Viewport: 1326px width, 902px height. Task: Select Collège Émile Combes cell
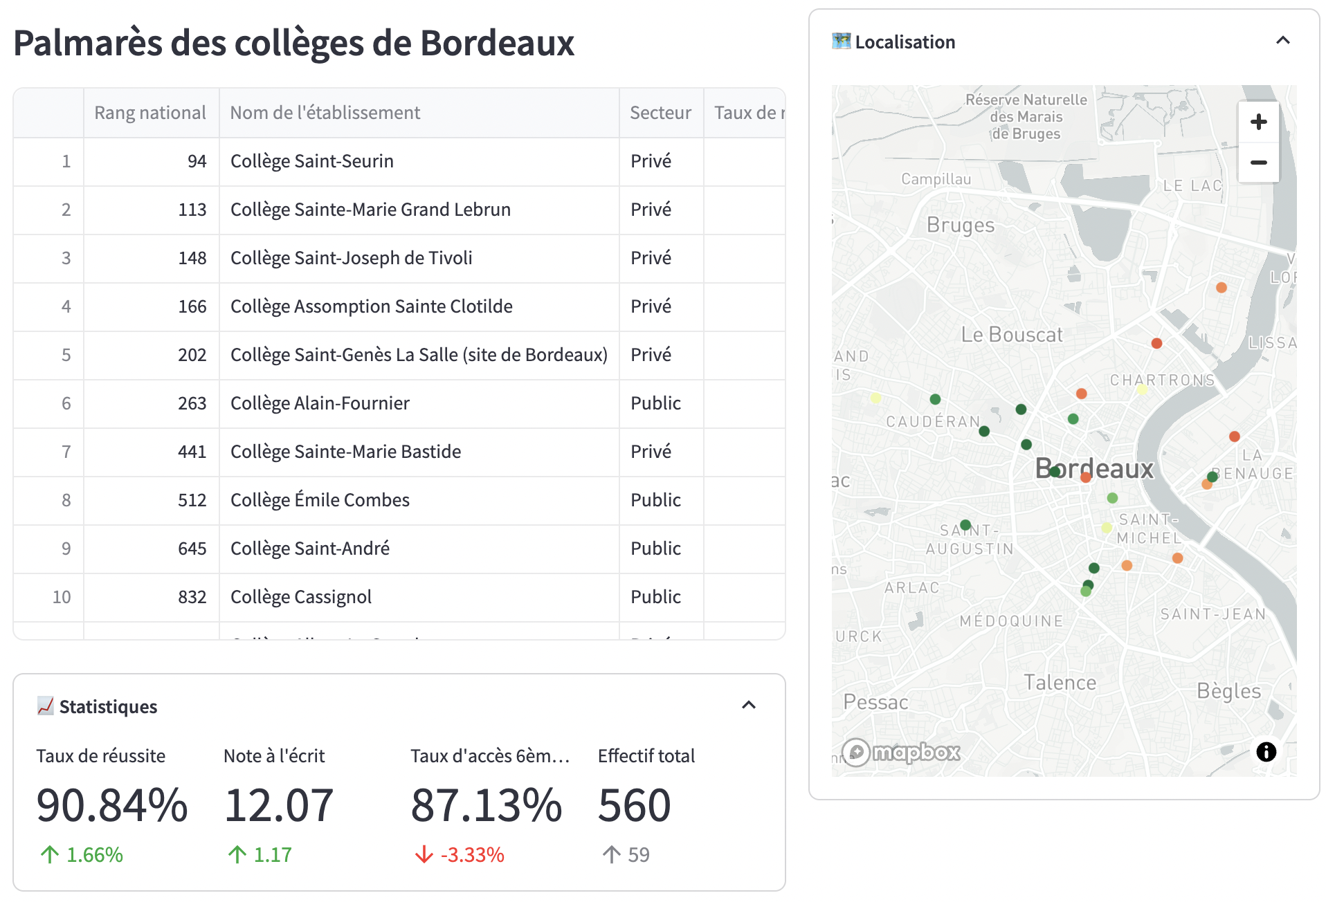419,500
